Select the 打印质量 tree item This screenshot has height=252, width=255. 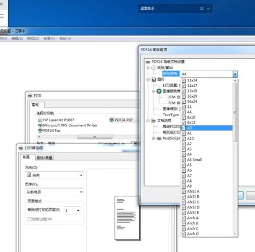coord(171,85)
